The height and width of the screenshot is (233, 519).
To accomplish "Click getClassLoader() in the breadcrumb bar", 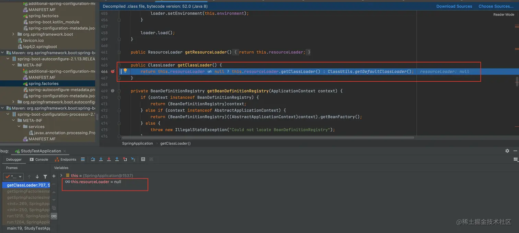I will pyautogui.click(x=175, y=143).
